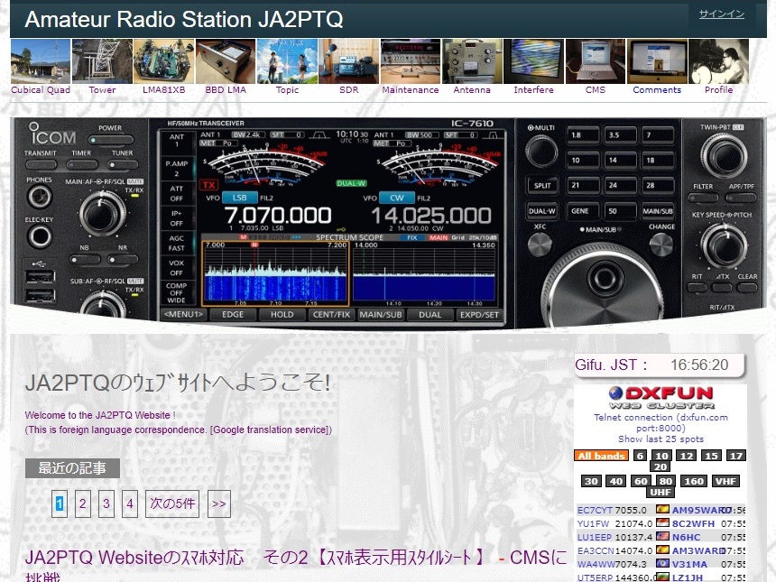
Task: Click the EDGE soft key on radio
Action: pyautogui.click(x=233, y=315)
